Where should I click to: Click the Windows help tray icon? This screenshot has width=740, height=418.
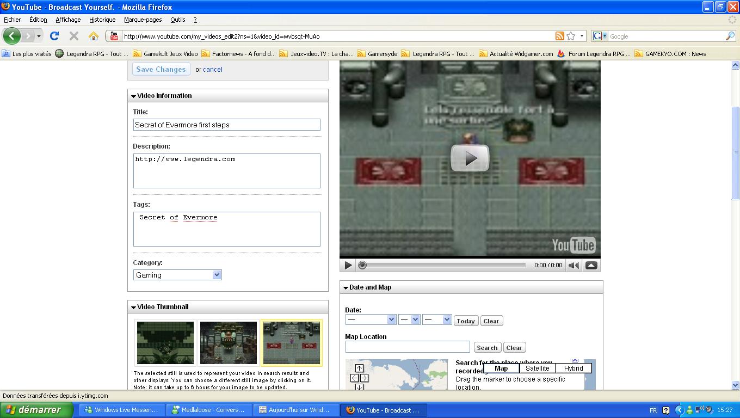click(x=665, y=410)
